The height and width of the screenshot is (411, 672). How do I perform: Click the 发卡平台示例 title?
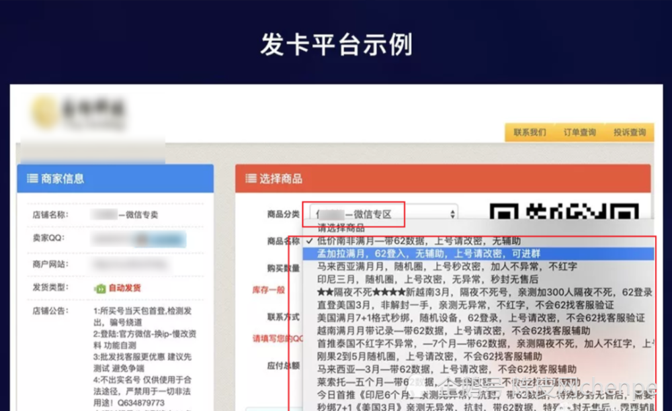tap(337, 44)
